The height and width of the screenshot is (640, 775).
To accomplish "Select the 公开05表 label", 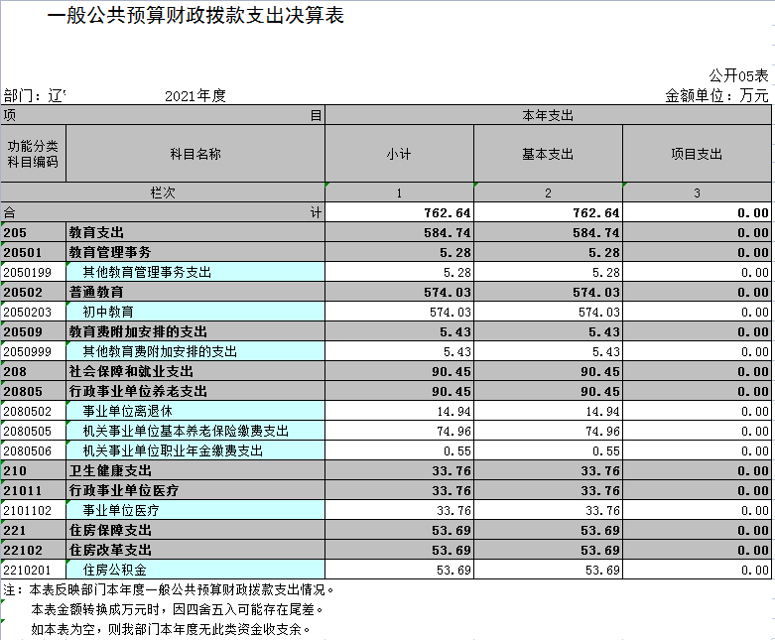I will click(738, 75).
